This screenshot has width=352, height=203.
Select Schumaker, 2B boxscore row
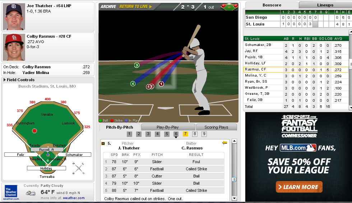(296, 45)
